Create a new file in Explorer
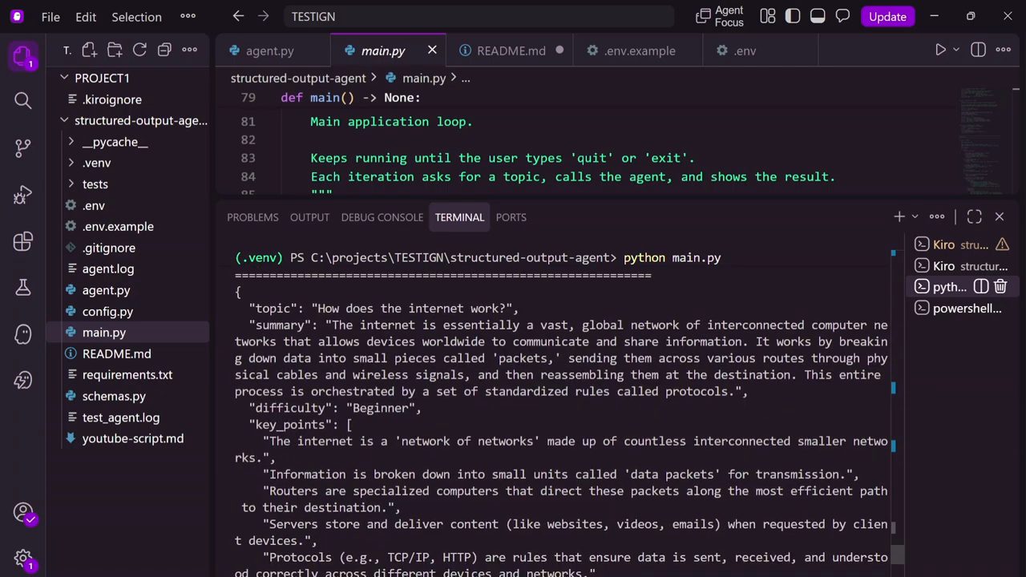Image resolution: width=1026 pixels, height=577 pixels. (89, 50)
